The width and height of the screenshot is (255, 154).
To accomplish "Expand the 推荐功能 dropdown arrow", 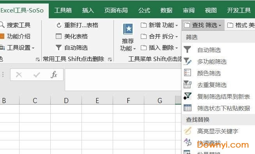I will [x=135, y=49].
